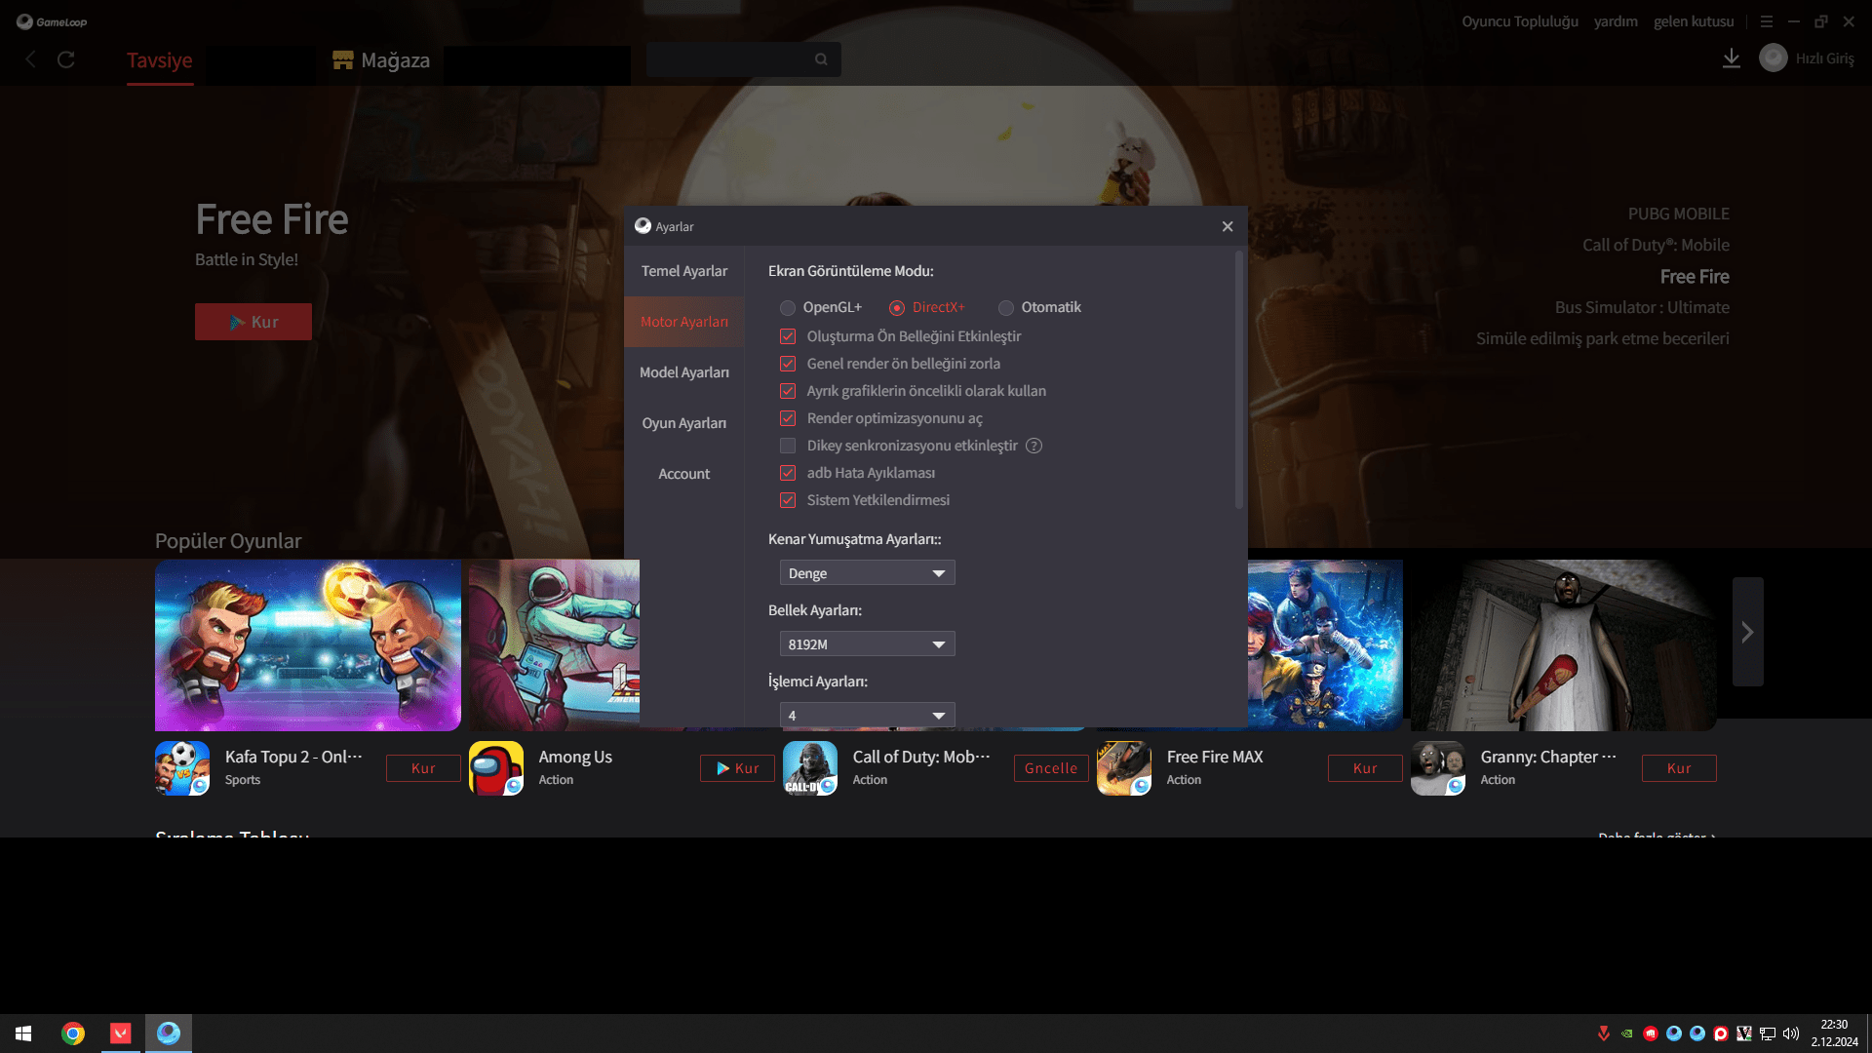Show next popular games with right arrow
The height and width of the screenshot is (1053, 1872).
1748,632
